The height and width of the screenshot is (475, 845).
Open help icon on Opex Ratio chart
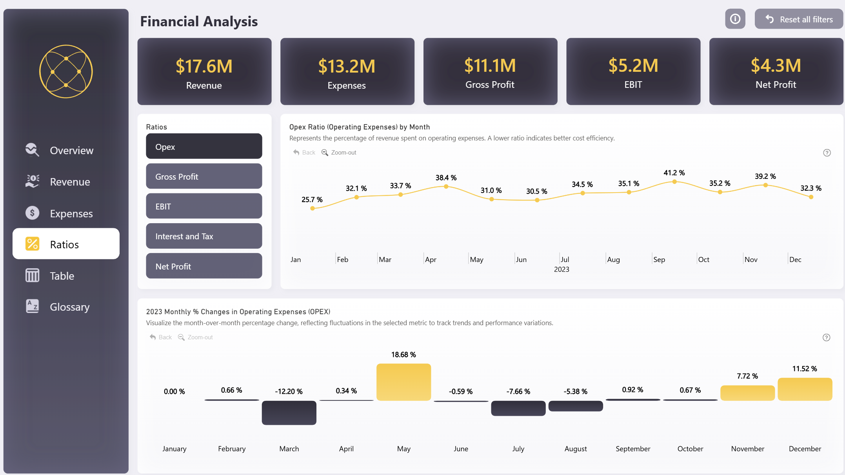click(x=827, y=153)
